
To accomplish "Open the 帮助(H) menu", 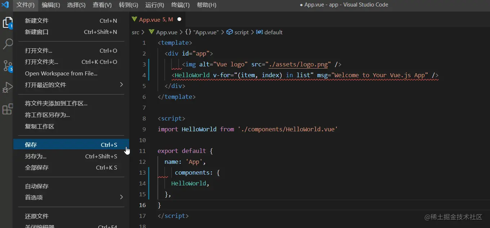I will click(x=207, y=5).
